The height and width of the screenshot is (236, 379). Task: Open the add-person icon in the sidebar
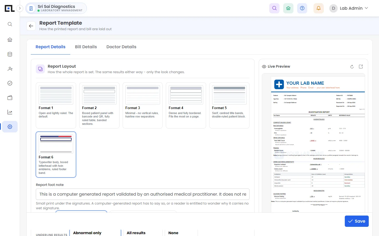point(10,69)
